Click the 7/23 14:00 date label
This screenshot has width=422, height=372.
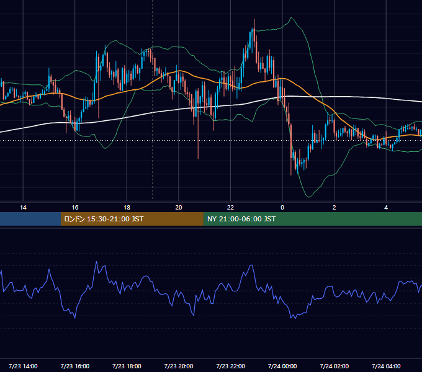coord(23,366)
